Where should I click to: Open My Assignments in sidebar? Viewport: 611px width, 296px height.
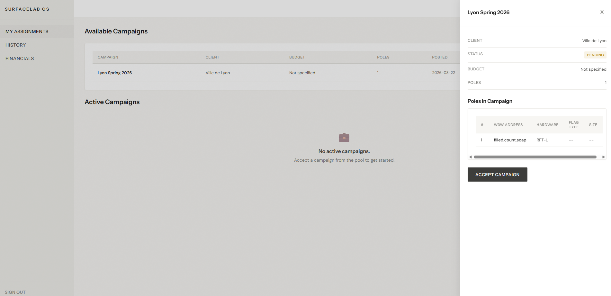pyautogui.click(x=27, y=31)
